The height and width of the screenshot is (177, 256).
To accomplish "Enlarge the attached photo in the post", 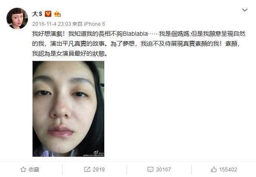I will click(68, 109).
